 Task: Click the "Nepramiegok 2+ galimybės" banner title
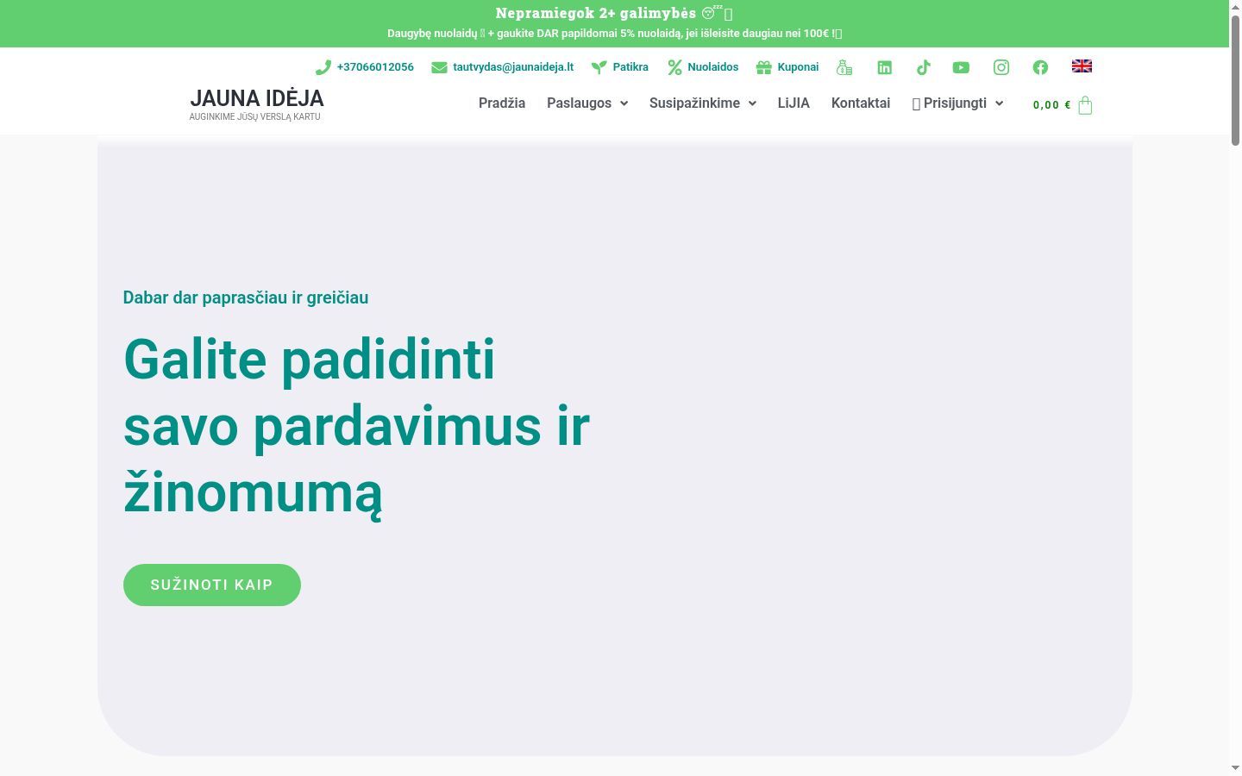point(614,13)
